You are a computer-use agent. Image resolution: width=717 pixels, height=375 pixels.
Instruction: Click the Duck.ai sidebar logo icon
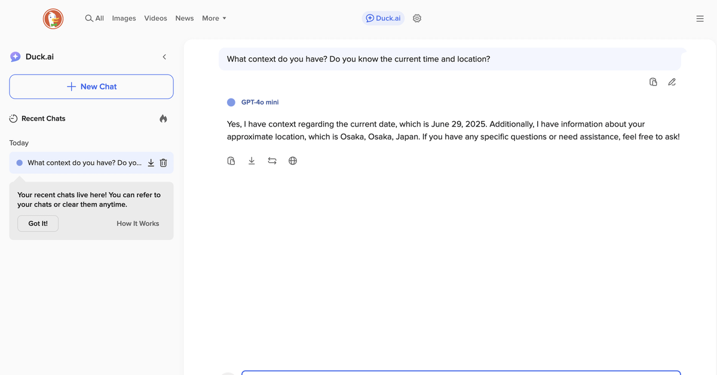(x=16, y=57)
